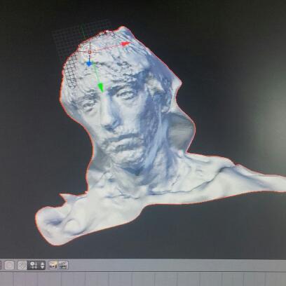The width and height of the screenshot is (286, 286).
Task: Click inside the timeline area below header
Action: (143, 279)
